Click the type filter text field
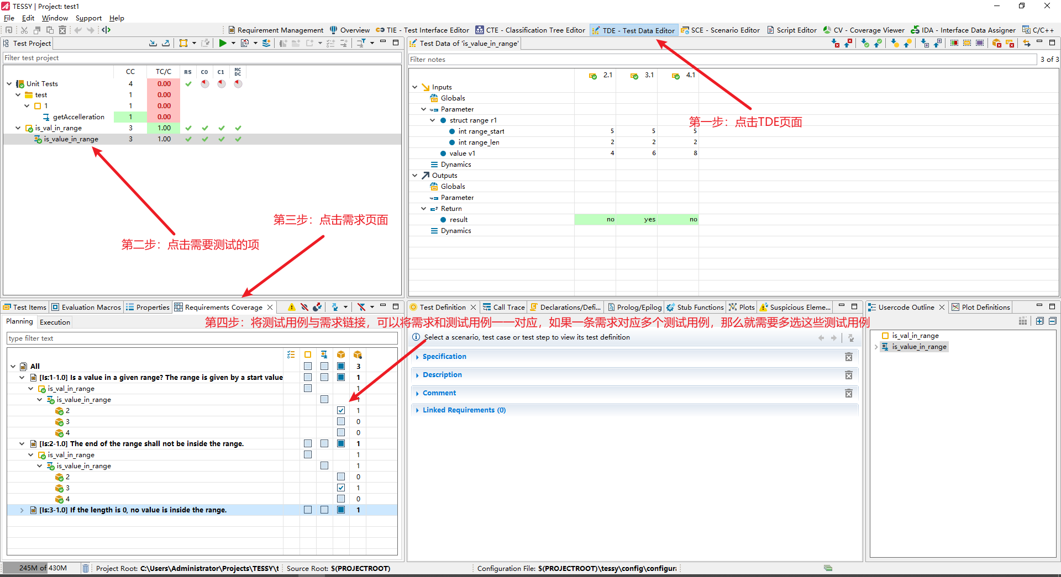The width and height of the screenshot is (1061, 577). [x=202, y=338]
